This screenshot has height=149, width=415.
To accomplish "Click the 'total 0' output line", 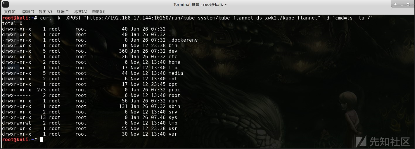I will pyautogui.click(x=12, y=24).
